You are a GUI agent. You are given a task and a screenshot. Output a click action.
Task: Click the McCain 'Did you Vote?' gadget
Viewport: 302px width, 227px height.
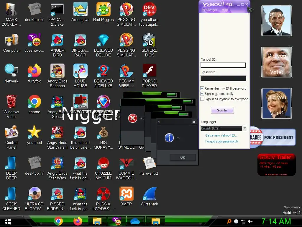tap(277, 62)
